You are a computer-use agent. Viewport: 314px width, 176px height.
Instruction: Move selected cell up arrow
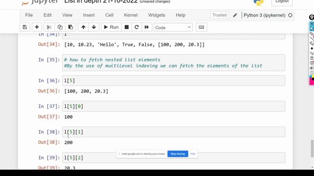83,27
